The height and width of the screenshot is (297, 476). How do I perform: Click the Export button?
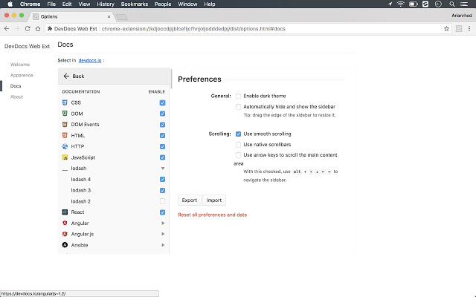pos(190,200)
